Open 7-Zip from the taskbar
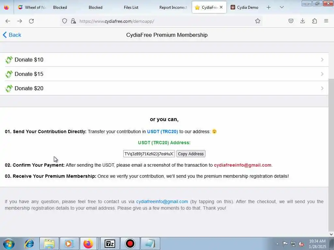This screenshot has width=334, height=250. tap(110, 243)
